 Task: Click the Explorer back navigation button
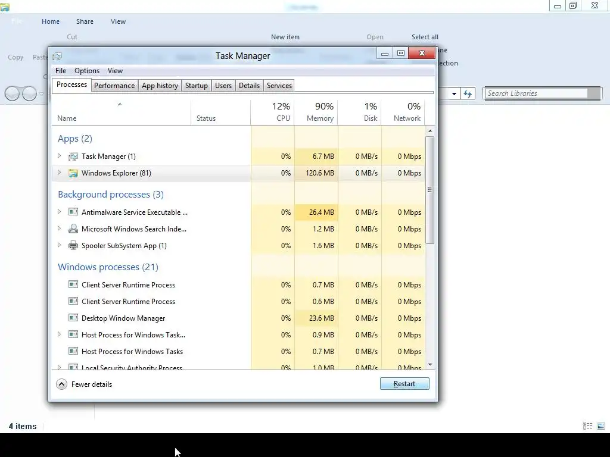12,93
